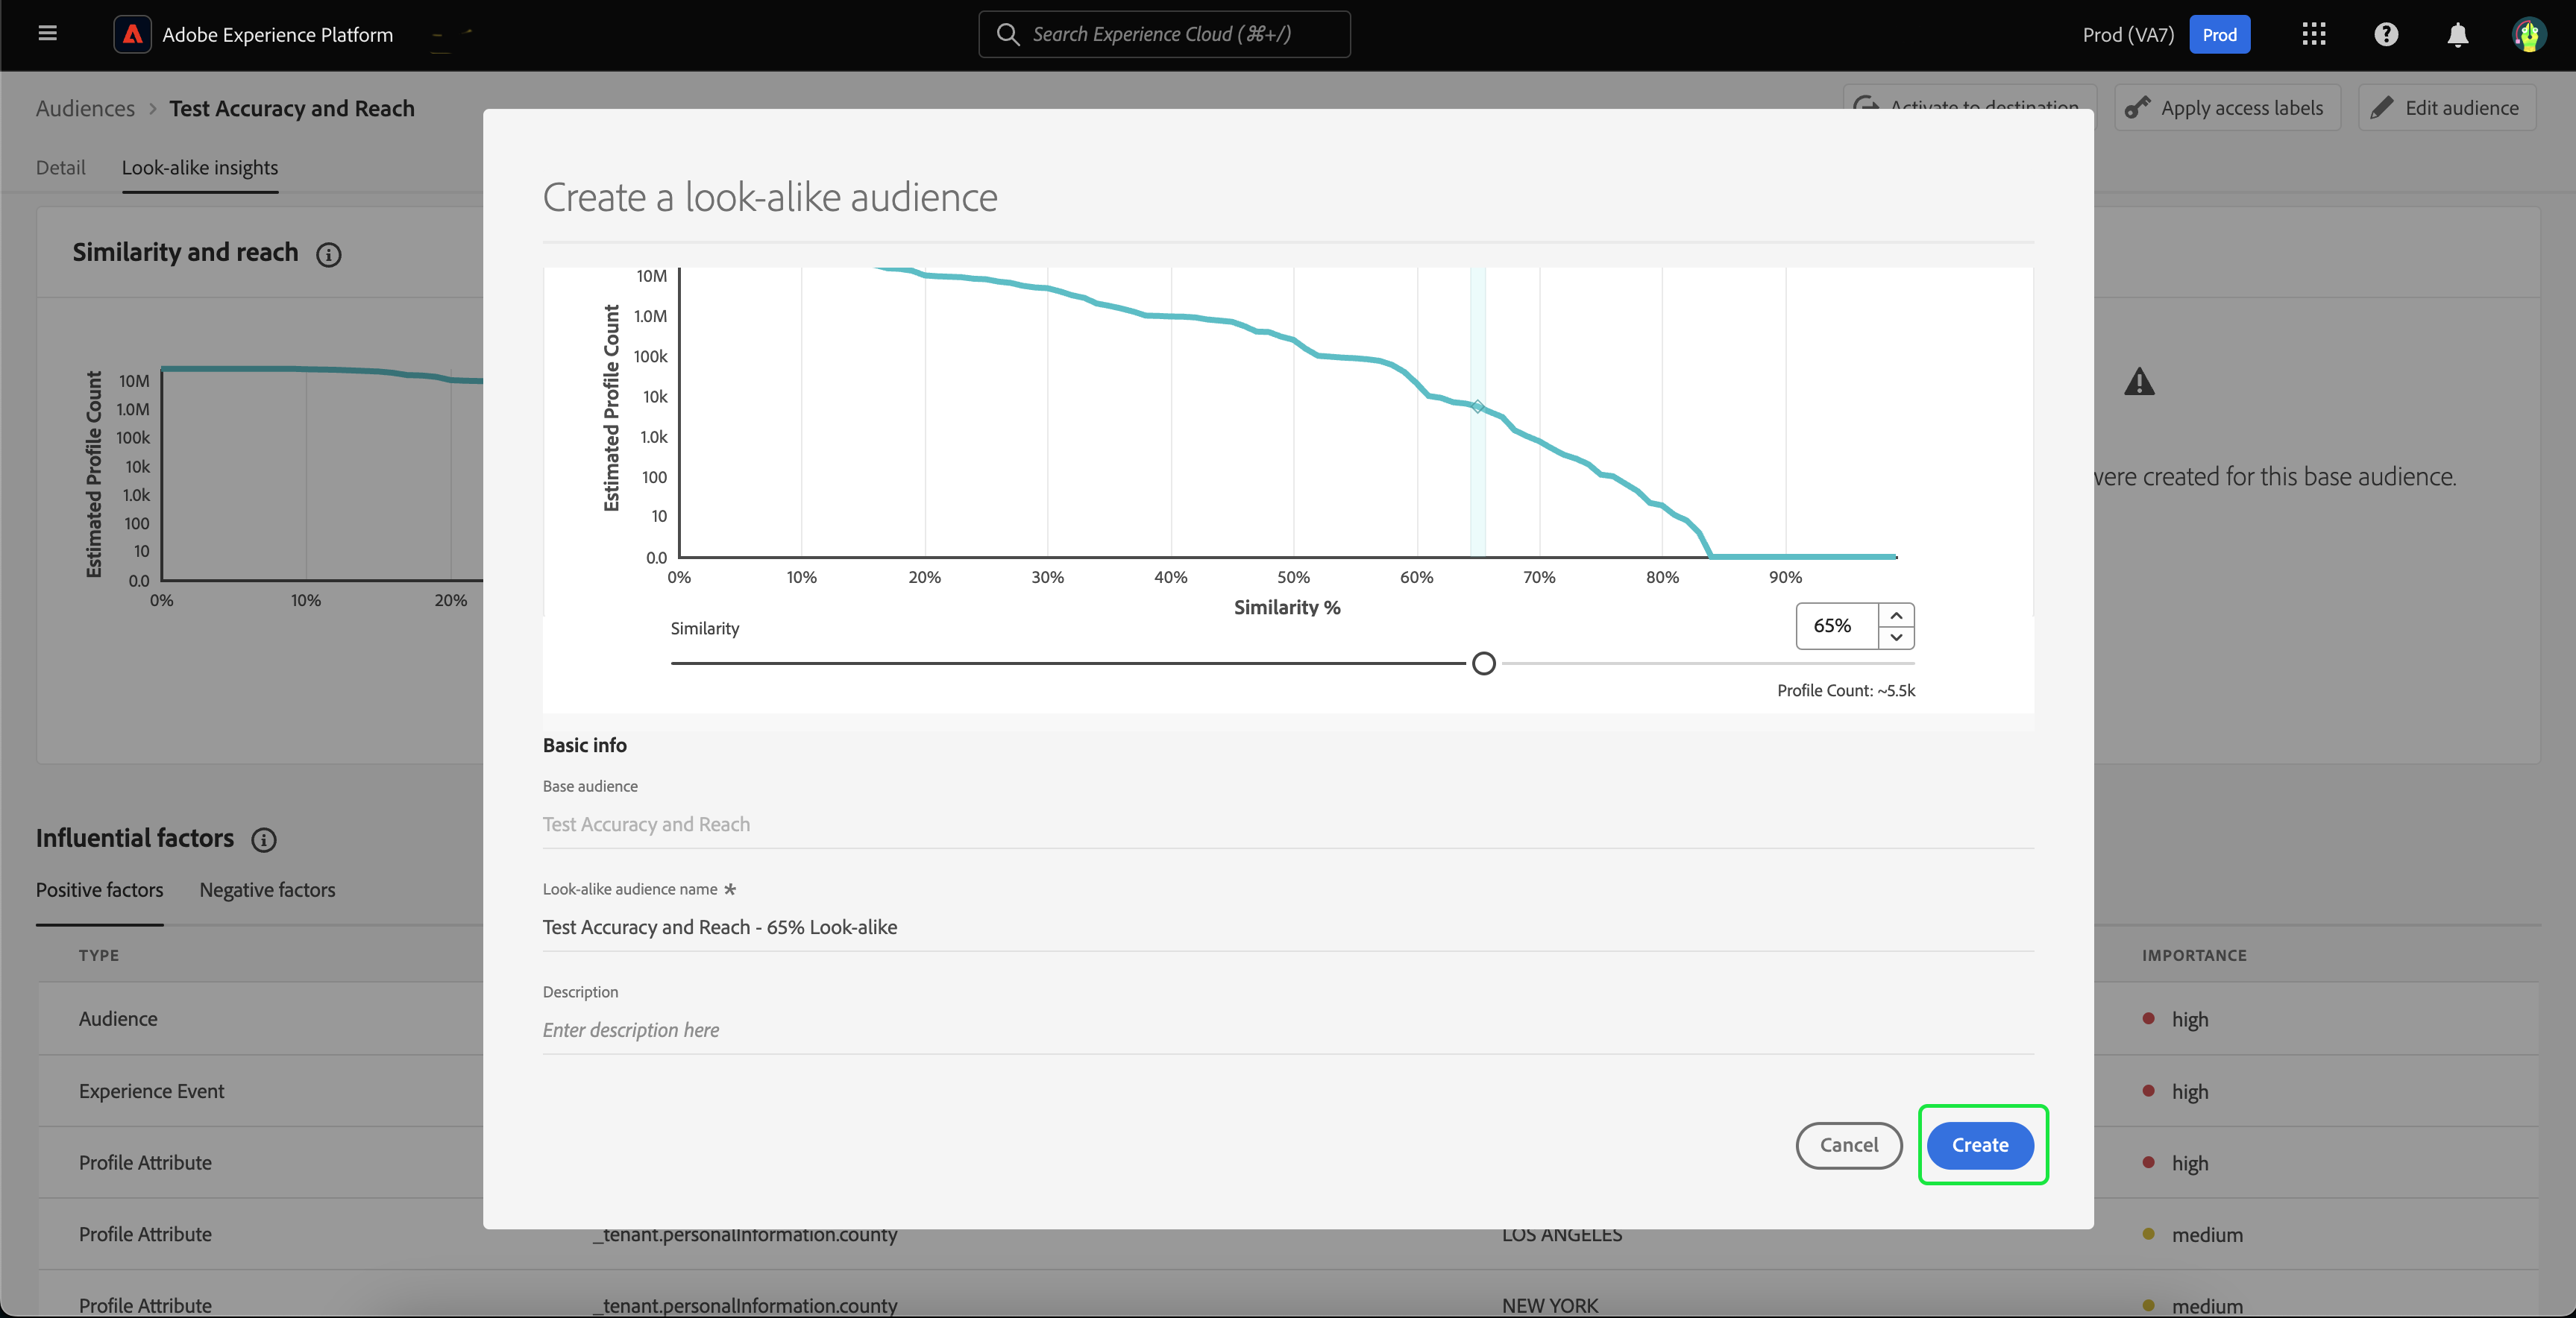Screen dimensions: 2576x1318
Task: Decrease similarity with the down stepper arrow
Action: [1896, 637]
